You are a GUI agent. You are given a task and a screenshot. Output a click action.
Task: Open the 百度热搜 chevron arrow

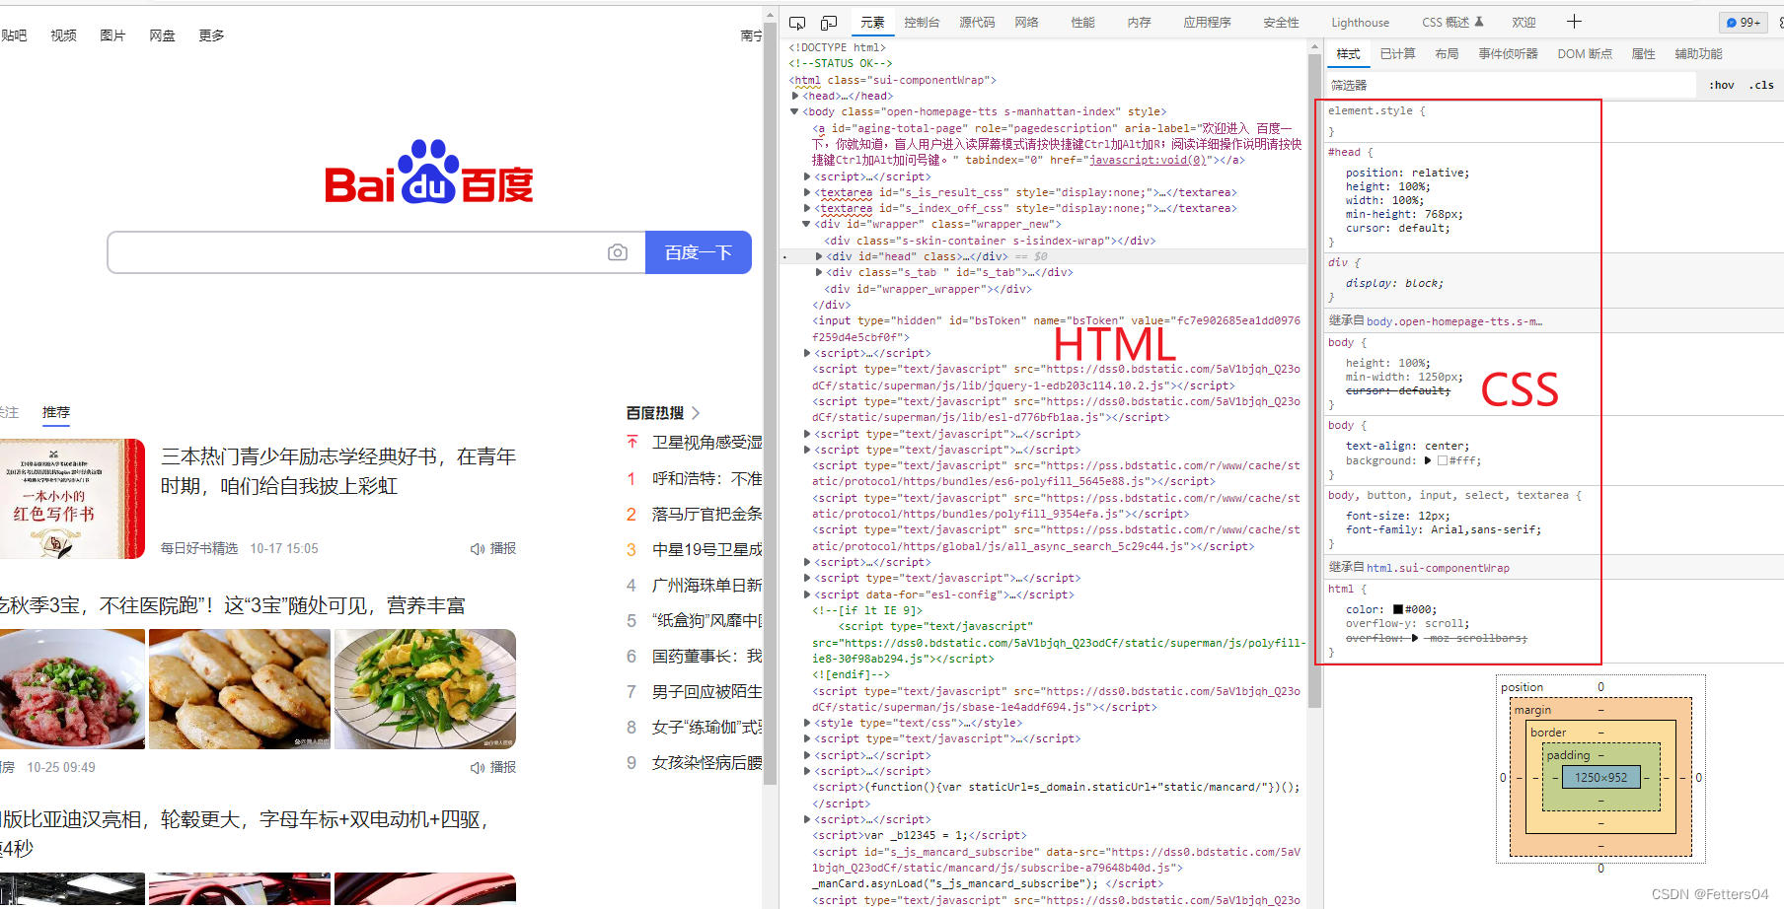pos(696,413)
